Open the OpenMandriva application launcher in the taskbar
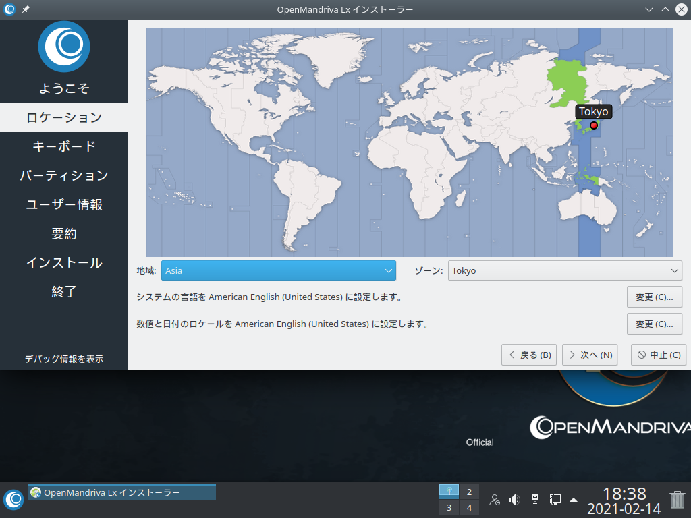 (x=13, y=500)
